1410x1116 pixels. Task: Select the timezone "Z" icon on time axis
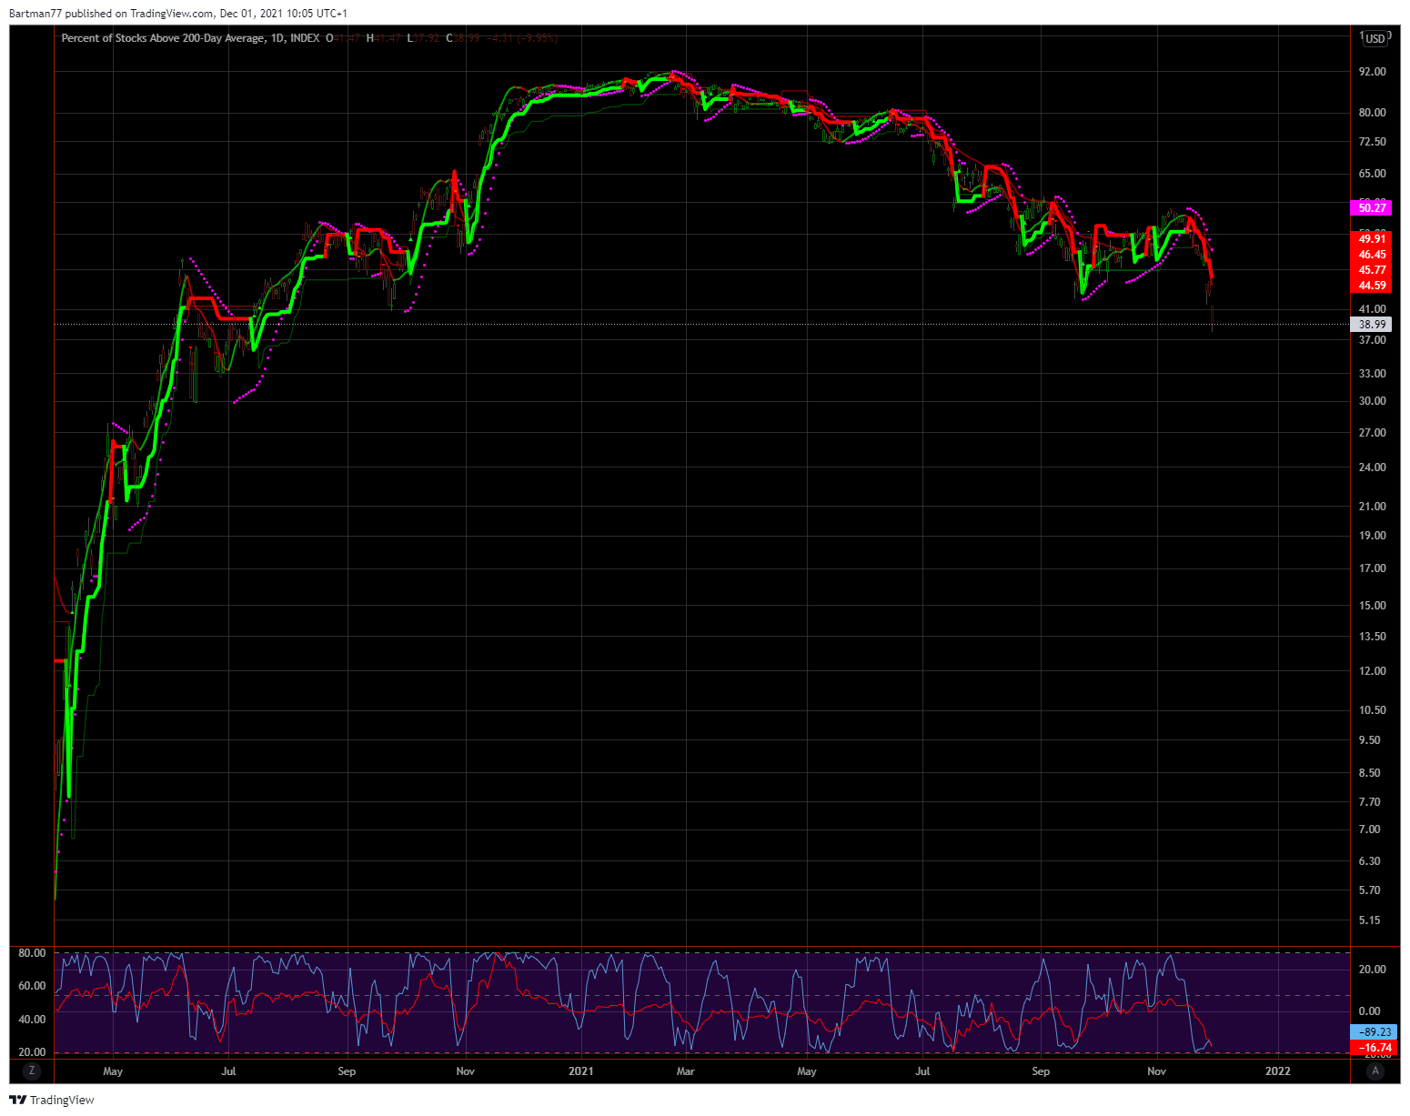click(x=33, y=1071)
